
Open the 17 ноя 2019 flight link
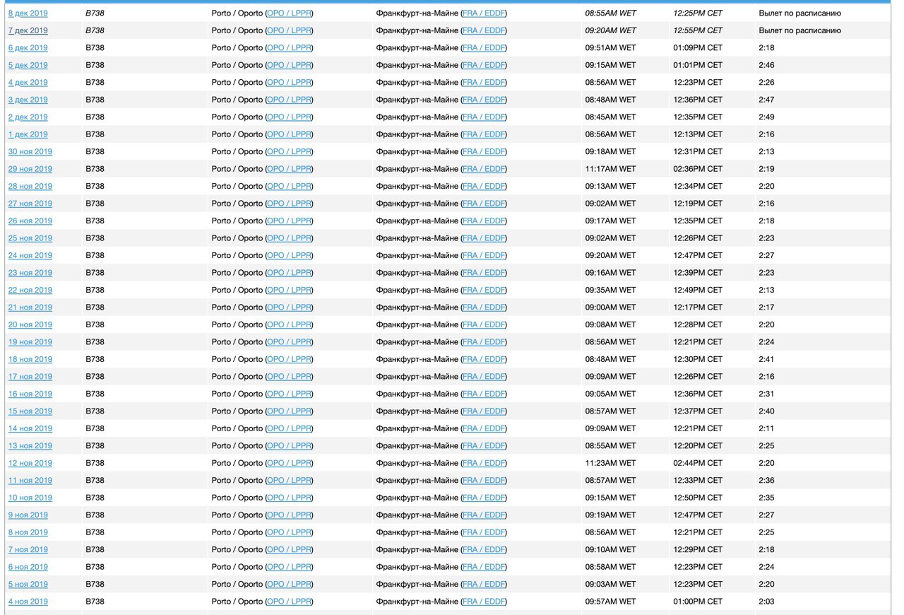(x=30, y=377)
